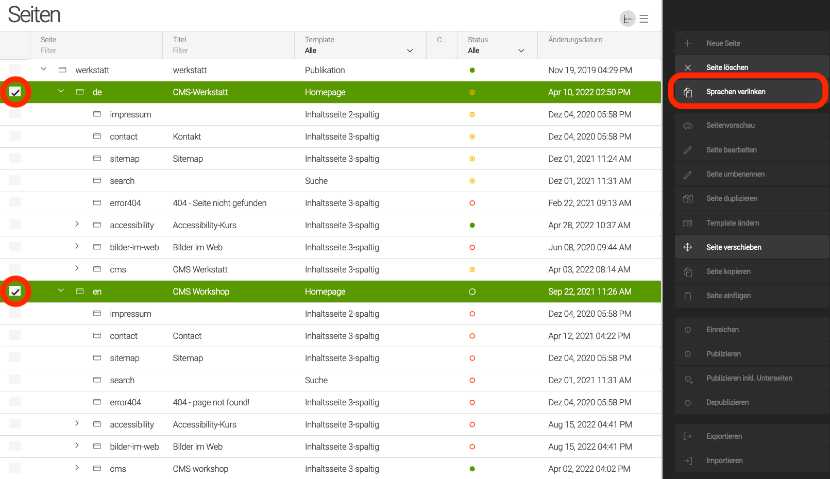Click the Importieren button

tap(724, 460)
